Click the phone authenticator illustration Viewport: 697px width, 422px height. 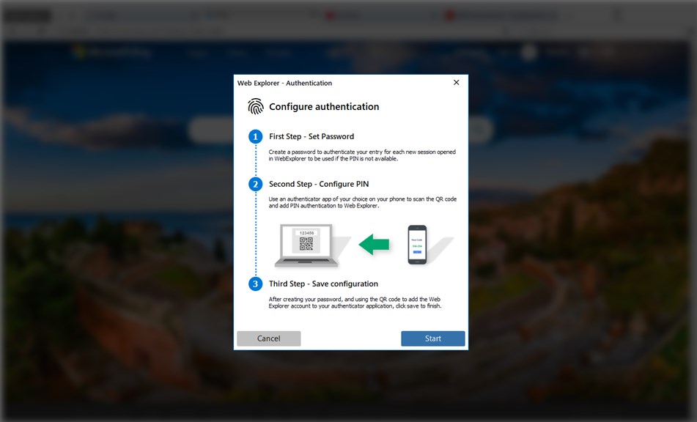click(x=418, y=245)
